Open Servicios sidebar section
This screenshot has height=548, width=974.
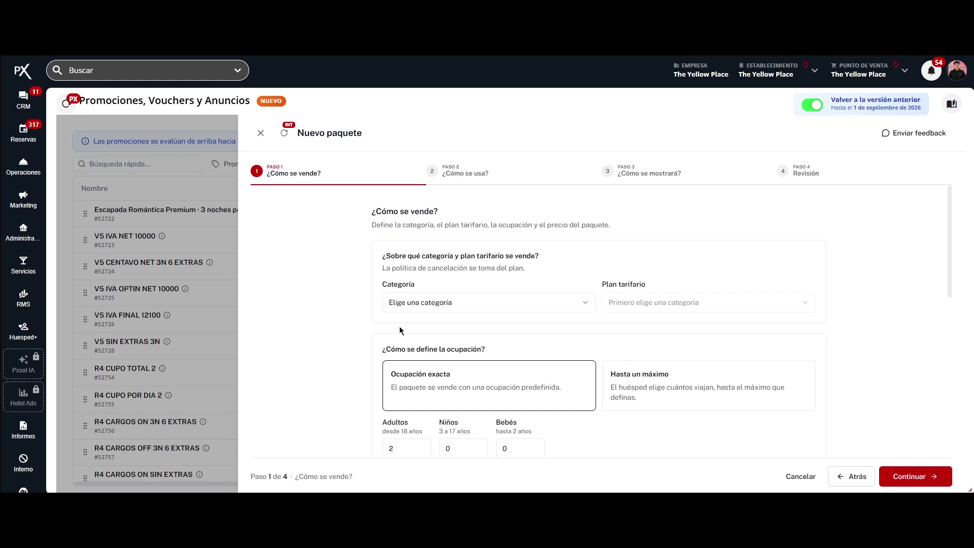[23, 265]
